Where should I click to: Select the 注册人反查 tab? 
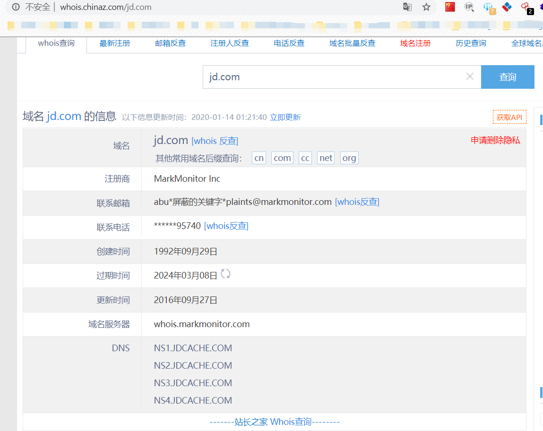pyautogui.click(x=230, y=43)
